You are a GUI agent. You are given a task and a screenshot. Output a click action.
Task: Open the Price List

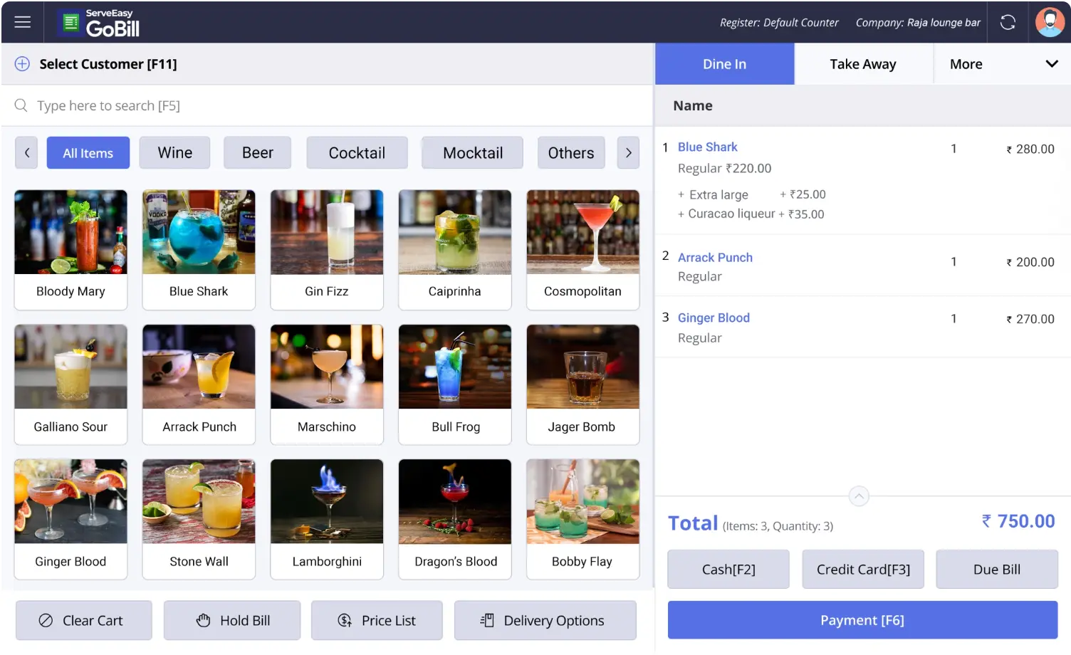pos(377,621)
